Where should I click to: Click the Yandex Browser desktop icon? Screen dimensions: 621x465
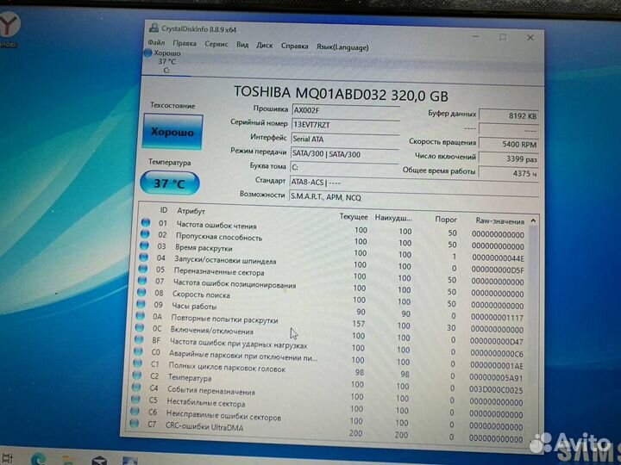[9, 28]
